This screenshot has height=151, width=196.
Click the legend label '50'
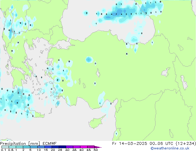point(96,150)
